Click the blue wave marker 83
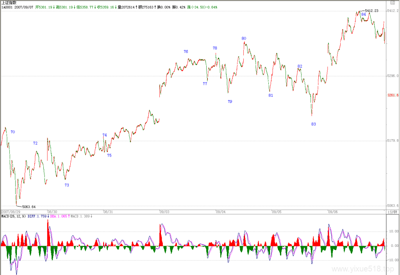 (314, 124)
